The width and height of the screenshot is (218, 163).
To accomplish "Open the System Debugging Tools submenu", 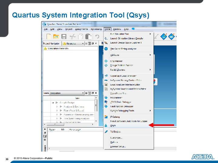I will [x=129, y=111].
